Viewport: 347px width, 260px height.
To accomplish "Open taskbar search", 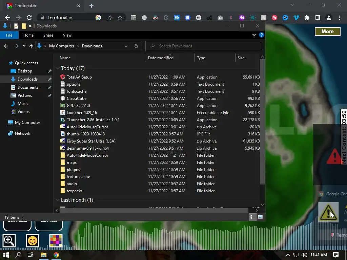I will [18, 255].
